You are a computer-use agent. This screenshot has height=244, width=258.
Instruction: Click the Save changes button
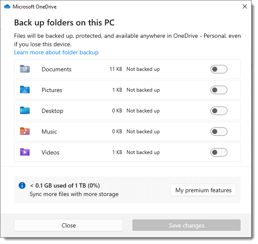pos(186,225)
